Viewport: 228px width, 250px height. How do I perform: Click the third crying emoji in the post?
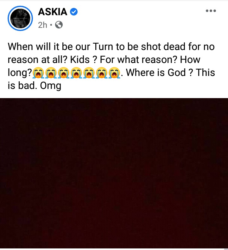(64, 73)
